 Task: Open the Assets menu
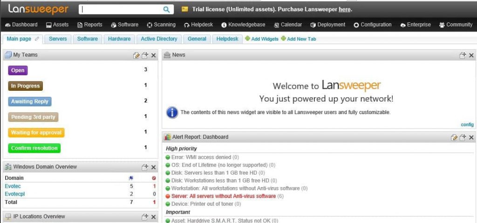coord(57,25)
